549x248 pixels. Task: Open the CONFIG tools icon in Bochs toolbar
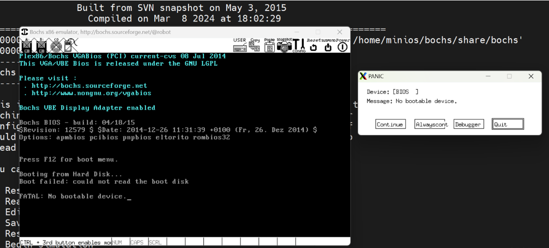click(299, 45)
